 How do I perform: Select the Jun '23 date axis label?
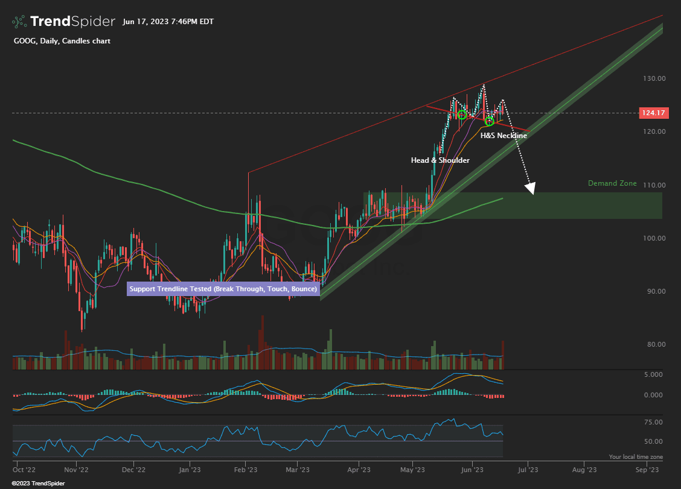[472, 469]
